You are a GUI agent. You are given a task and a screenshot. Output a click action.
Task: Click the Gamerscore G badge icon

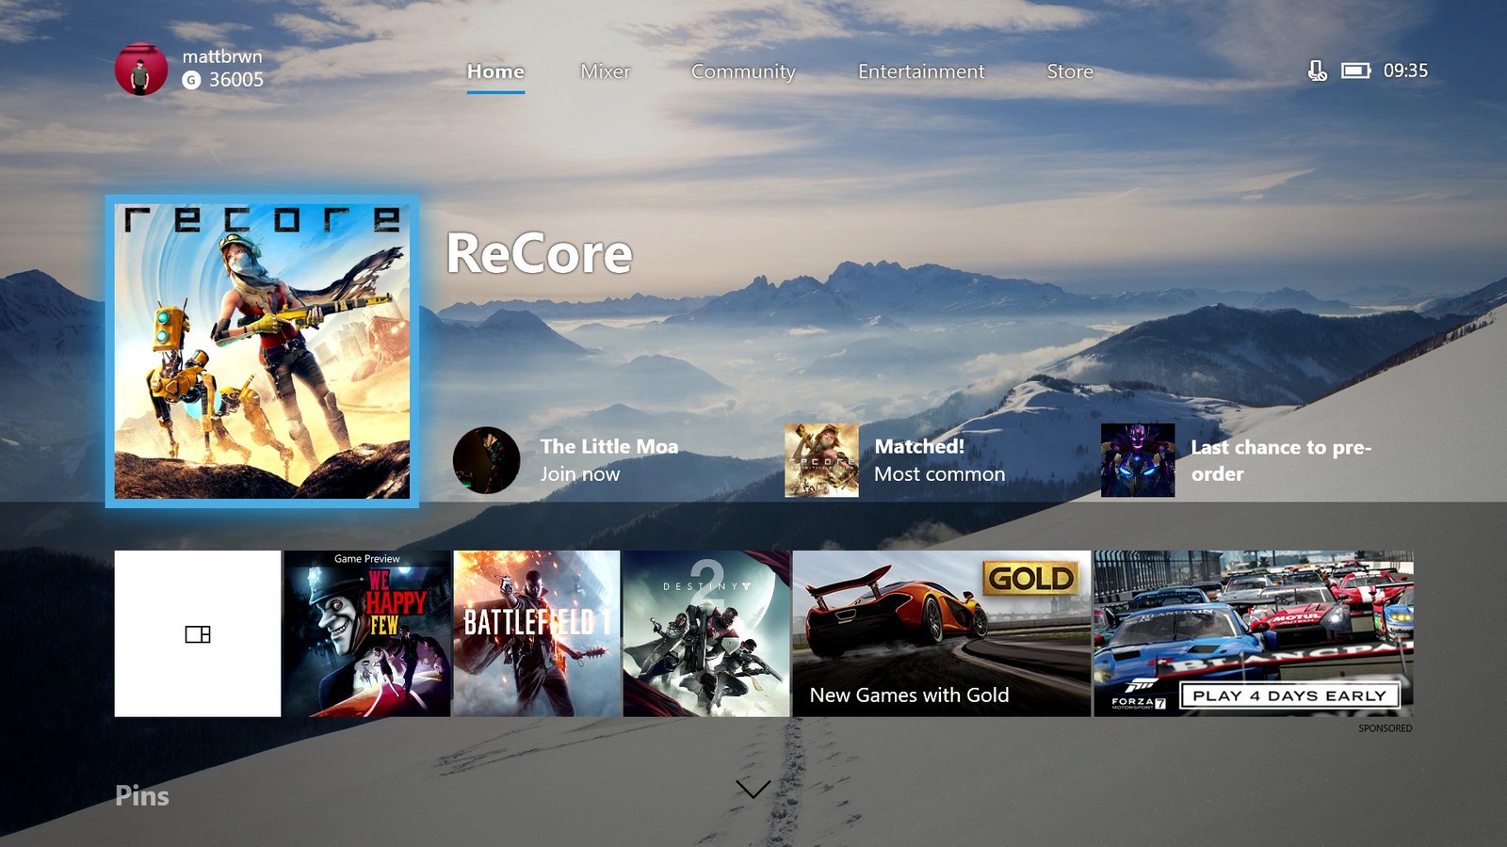pyautogui.click(x=191, y=80)
